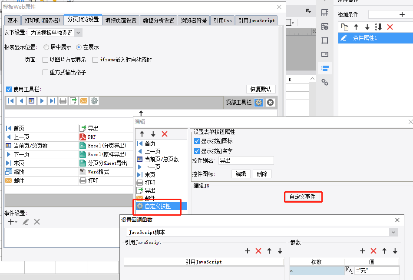Add an event with the plus in 事件设置

pyautogui.click(x=10, y=222)
